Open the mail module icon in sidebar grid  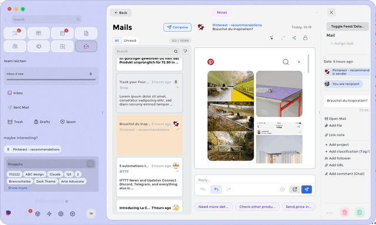(x=86, y=46)
